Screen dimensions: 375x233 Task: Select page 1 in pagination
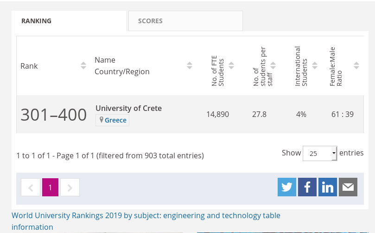pos(50,187)
